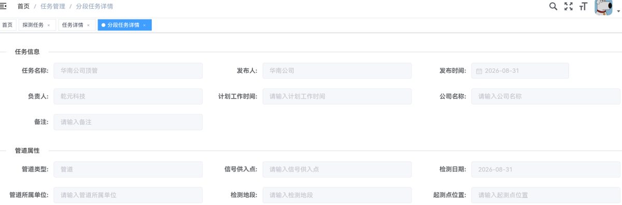The width and height of the screenshot is (622, 205).
Task: Toggle the sidebar hamburger menu icon
Action: (x=3, y=6)
